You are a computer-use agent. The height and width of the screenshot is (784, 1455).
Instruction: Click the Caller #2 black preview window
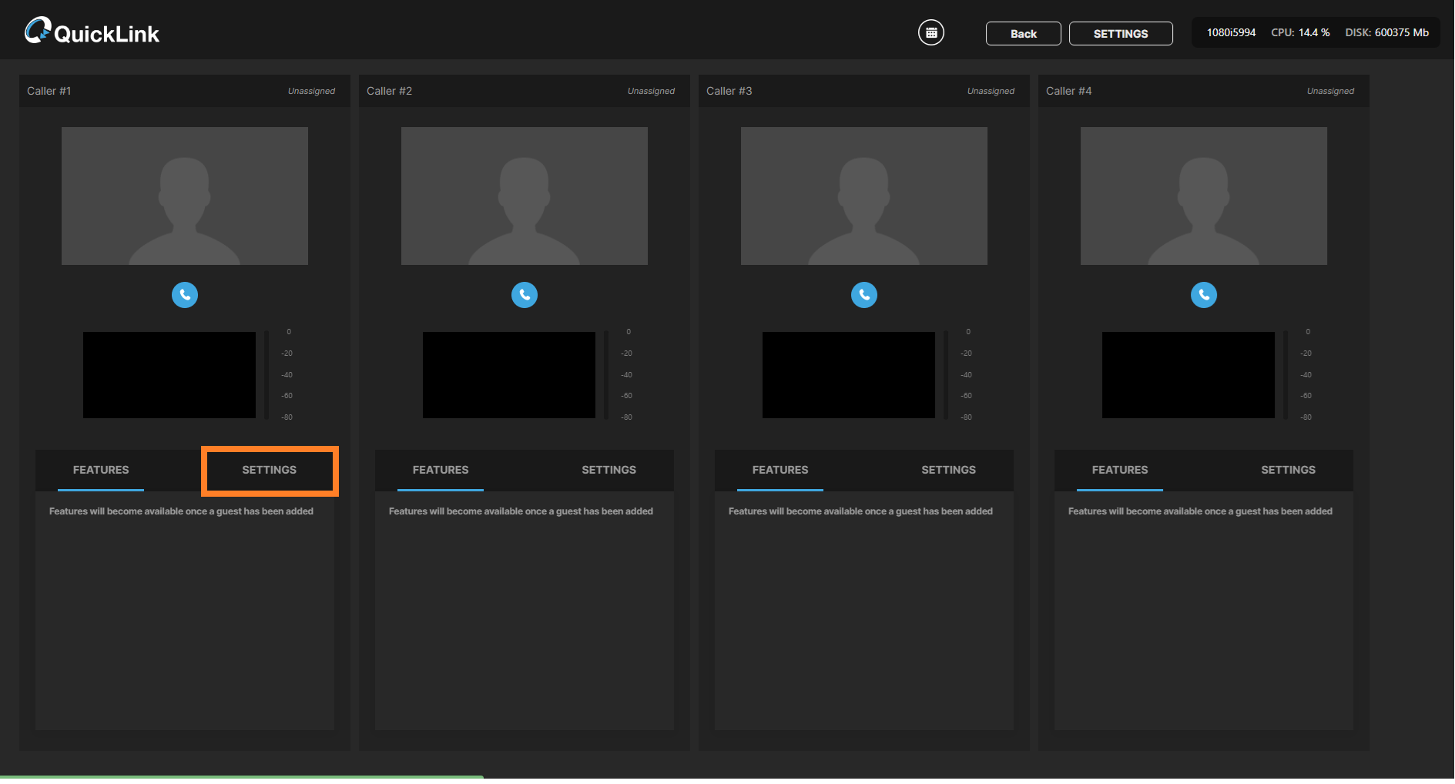[509, 375]
